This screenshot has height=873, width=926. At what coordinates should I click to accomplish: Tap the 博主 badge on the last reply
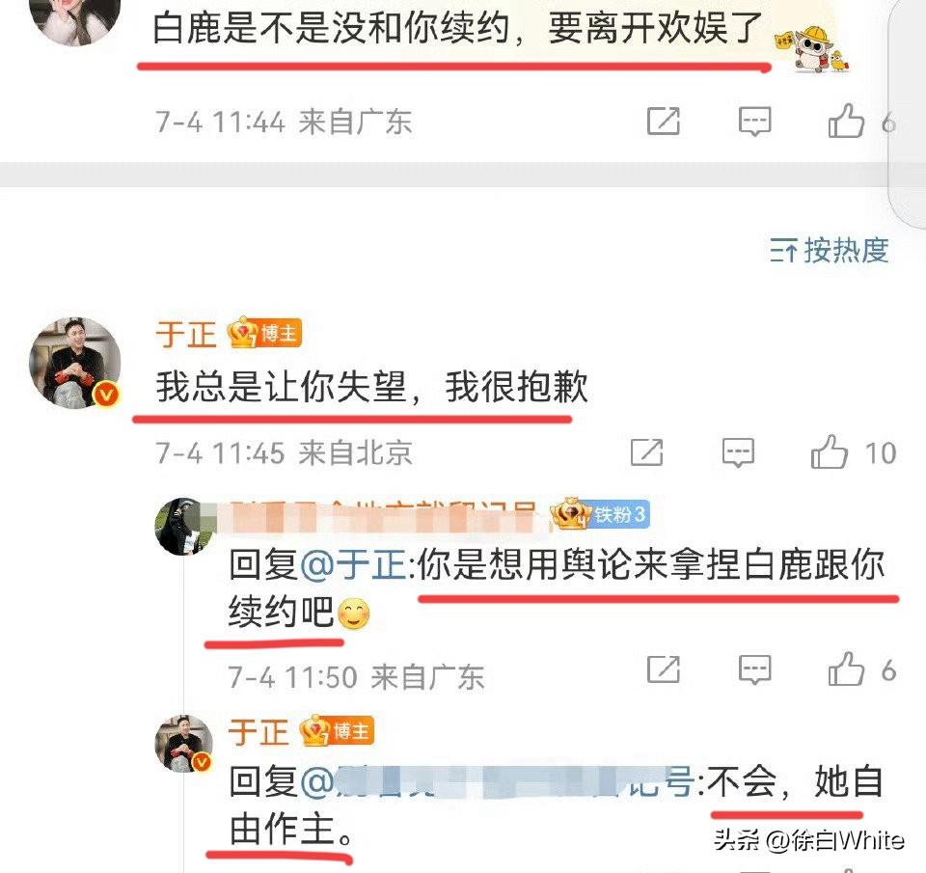337,731
